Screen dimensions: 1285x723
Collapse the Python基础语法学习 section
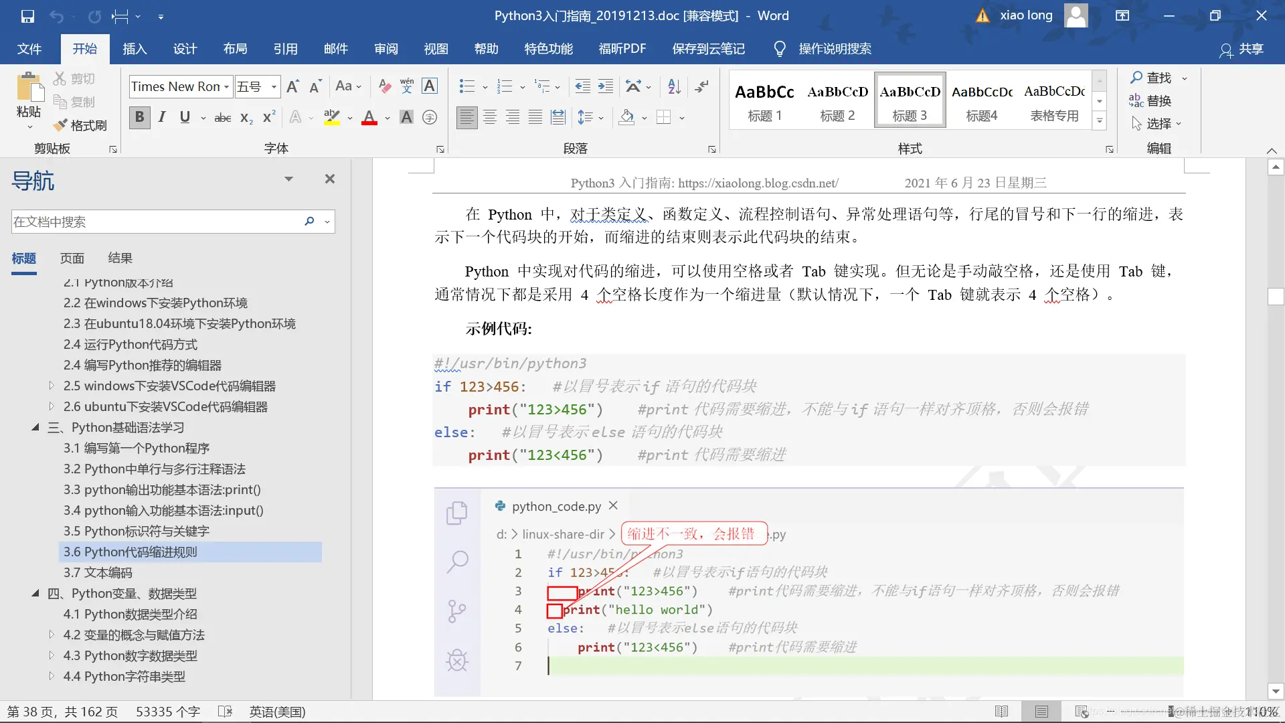click(35, 427)
